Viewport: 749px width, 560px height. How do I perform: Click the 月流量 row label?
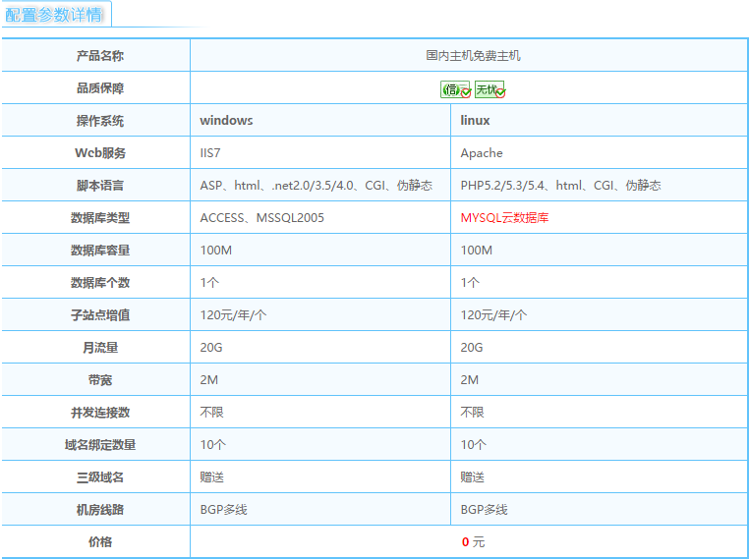point(100,348)
